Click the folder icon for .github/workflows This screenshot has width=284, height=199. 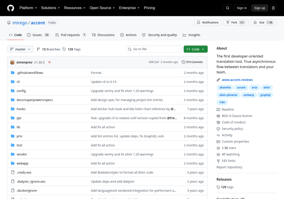pos(12,73)
